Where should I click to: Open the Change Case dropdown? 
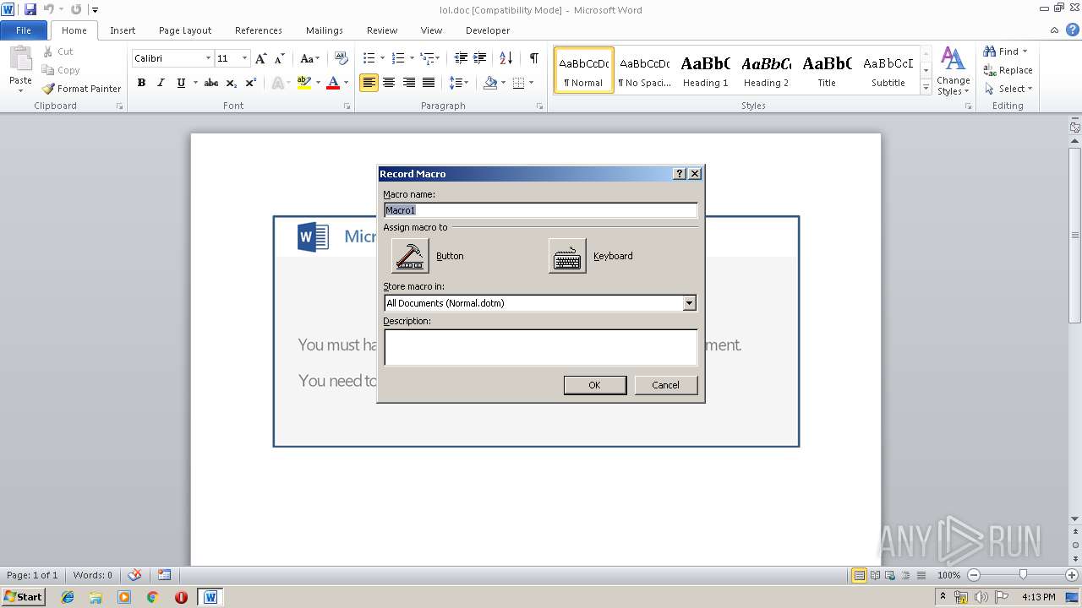tap(309, 58)
